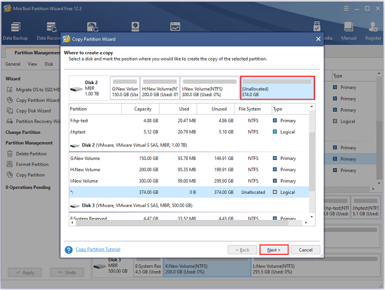Open the hamburger menu in title bar
This screenshot has width=385, height=290.
tap(346, 9)
